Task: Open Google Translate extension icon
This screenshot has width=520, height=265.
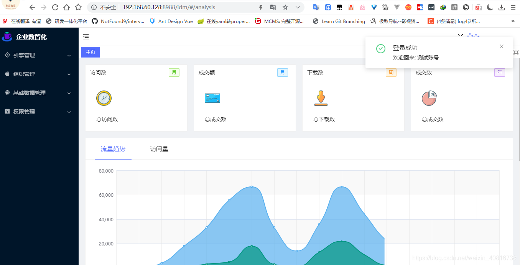Action: pyautogui.click(x=316, y=7)
